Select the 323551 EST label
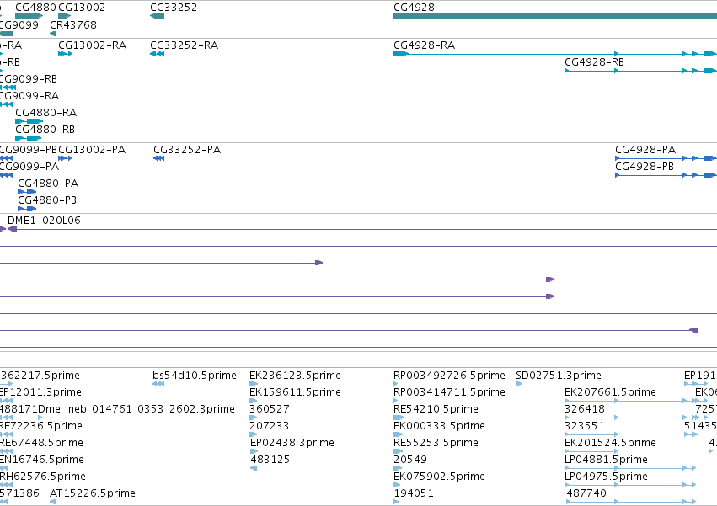This screenshot has height=506, width=717. [585, 426]
